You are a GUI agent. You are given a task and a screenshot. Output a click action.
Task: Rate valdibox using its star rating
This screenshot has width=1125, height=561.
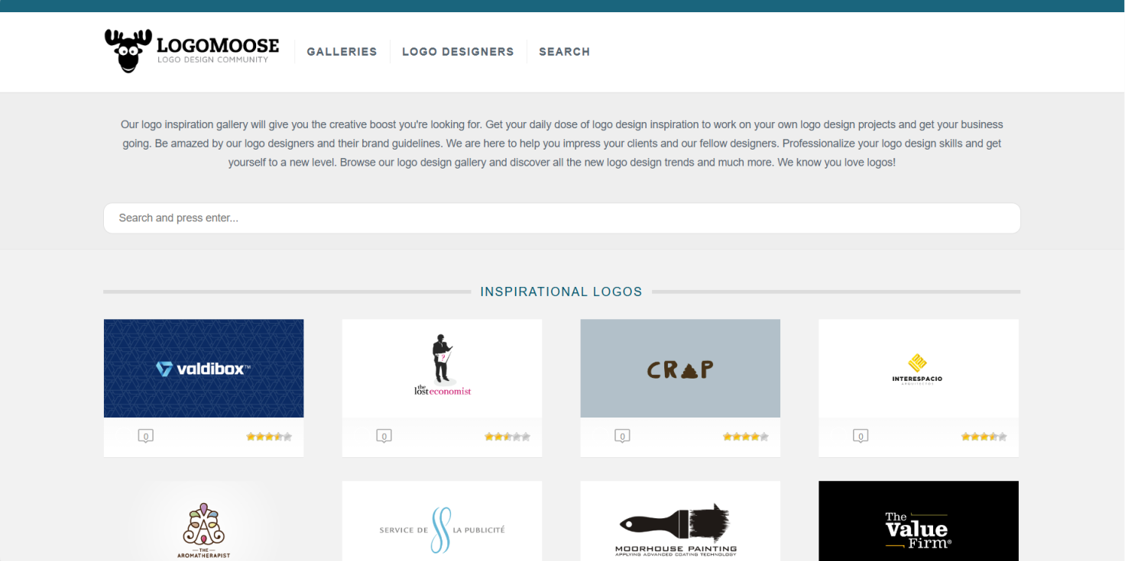click(x=269, y=437)
